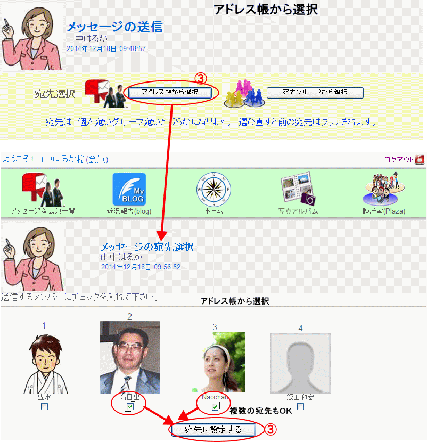Click the compass Home icon

coord(213,189)
